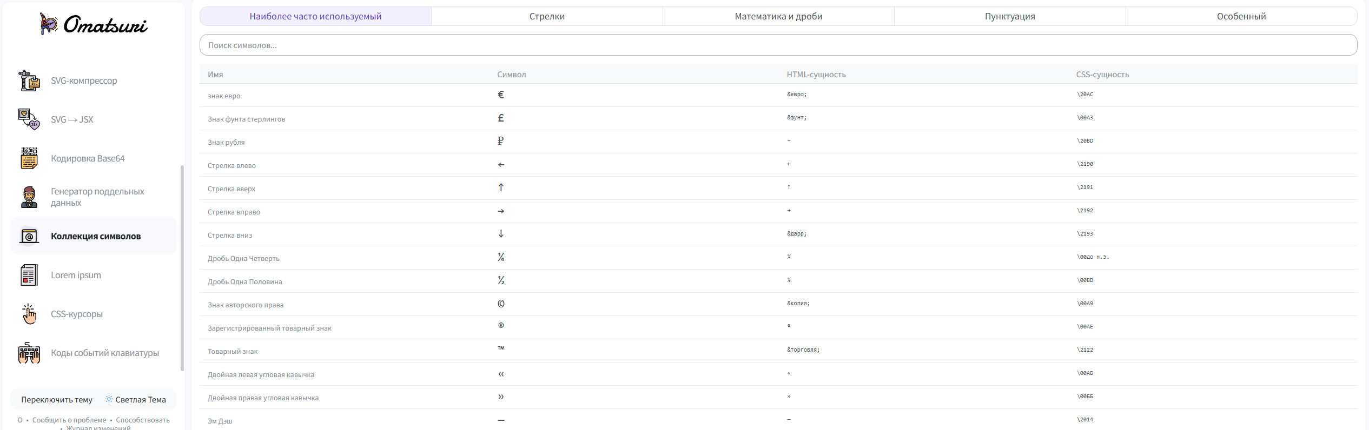
Task: Open the Коды событий клавиатуры icon
Action: click(29, 353)
